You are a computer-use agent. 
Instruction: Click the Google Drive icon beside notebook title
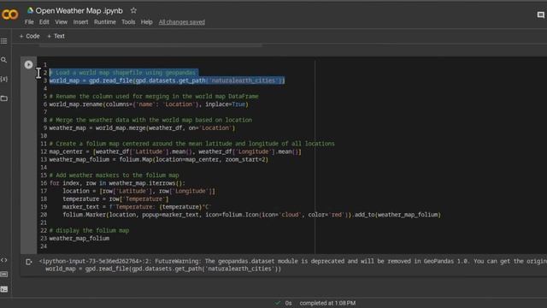click(31, 10)
